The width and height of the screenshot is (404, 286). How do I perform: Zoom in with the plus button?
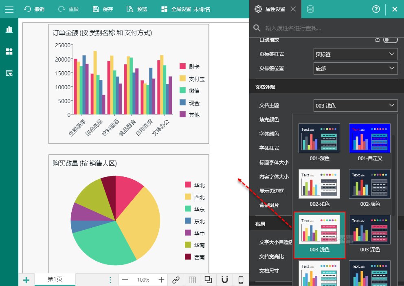point(161,280)
